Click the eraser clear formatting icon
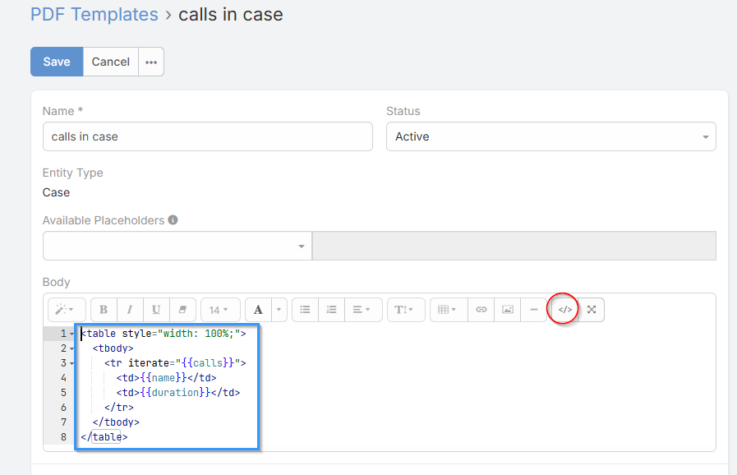This screenshot has height=475, width=737. click(x=182, y=310)
